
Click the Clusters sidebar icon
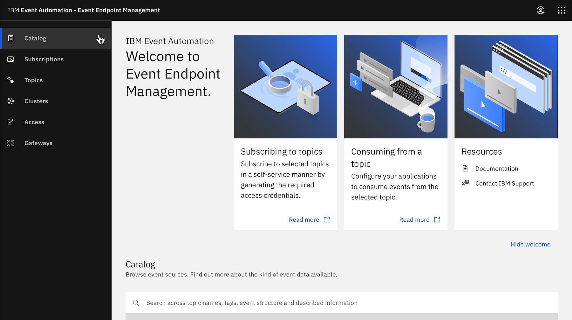(x=10, y=101)
